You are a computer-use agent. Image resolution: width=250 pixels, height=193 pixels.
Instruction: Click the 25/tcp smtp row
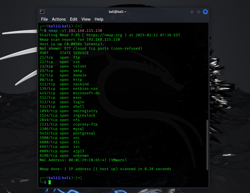61,71
